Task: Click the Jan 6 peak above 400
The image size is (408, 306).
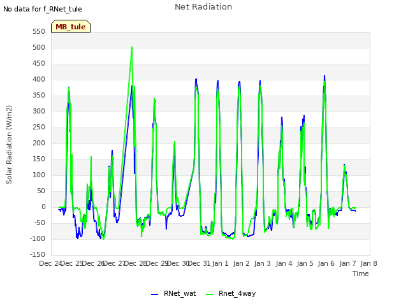Action: [324, 76]
